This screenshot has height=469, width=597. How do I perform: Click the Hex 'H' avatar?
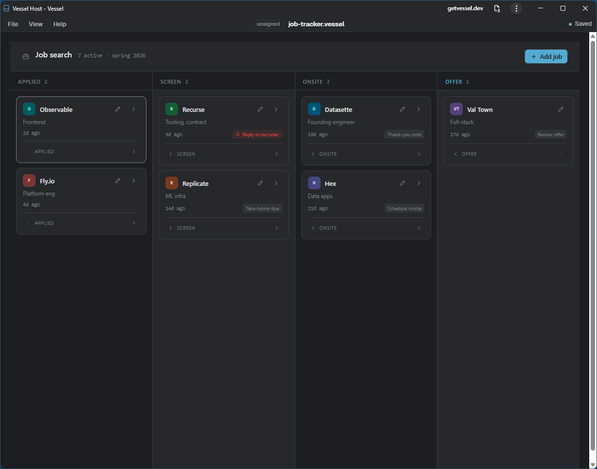click(314, 183)
